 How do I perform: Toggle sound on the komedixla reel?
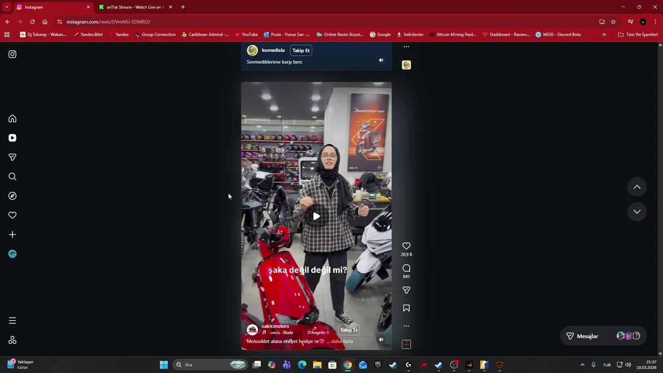(381, 60)
